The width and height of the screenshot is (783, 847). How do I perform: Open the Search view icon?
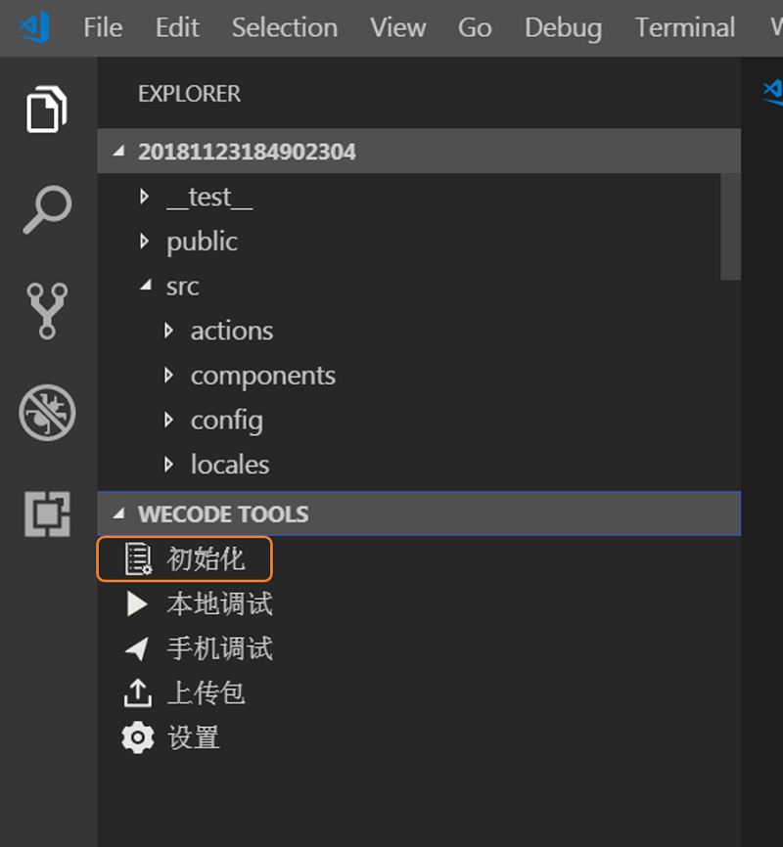pyautogui.click(x=47, y=209)
